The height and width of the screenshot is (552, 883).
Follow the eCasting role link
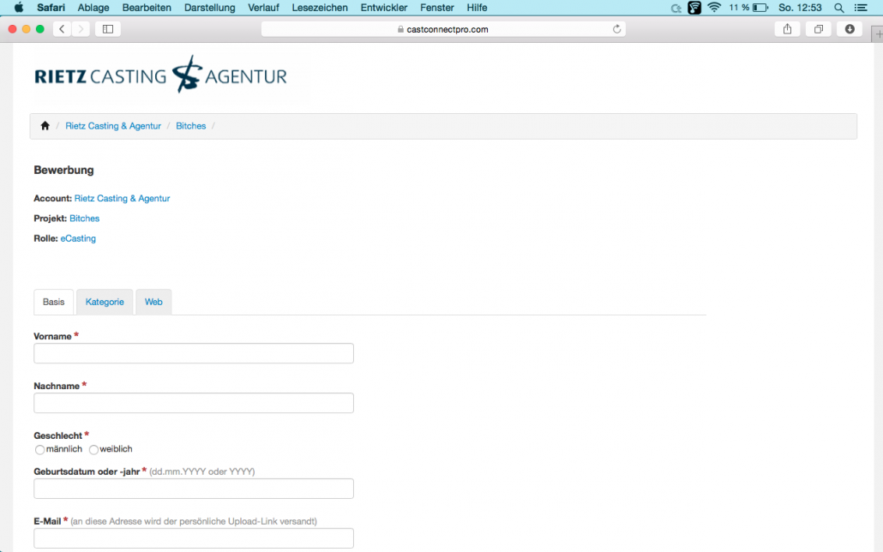pos(78,238)
